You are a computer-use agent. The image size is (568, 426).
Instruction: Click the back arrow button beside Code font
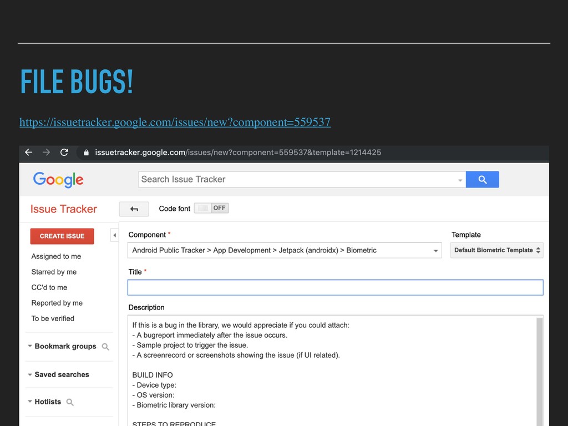tap(134, 209)
